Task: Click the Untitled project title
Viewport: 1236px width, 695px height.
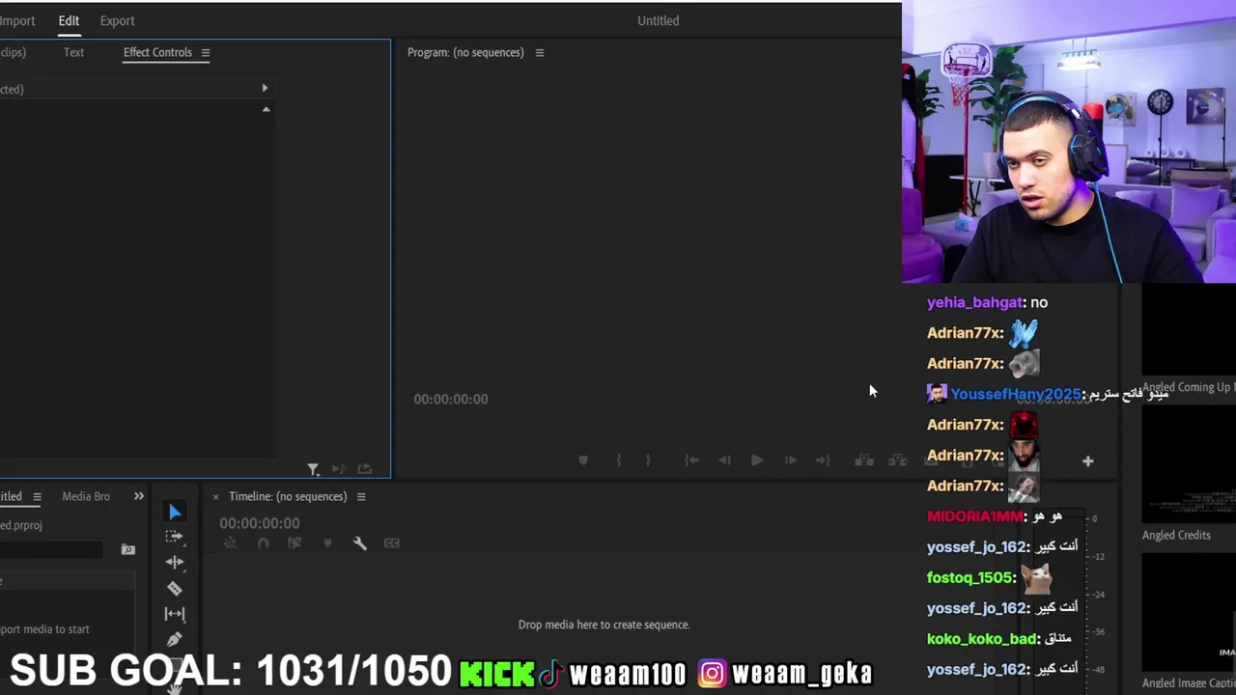Action: [x=658, y=20]
